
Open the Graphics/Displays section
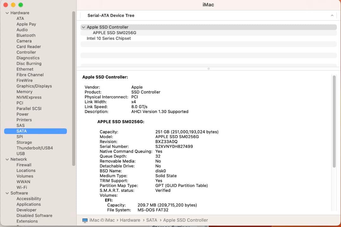point(34,86)
